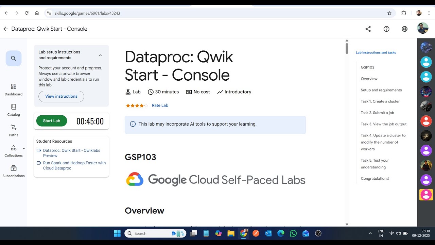Click the View instructions button
This screenshot has height=245, width=435.
61,96
